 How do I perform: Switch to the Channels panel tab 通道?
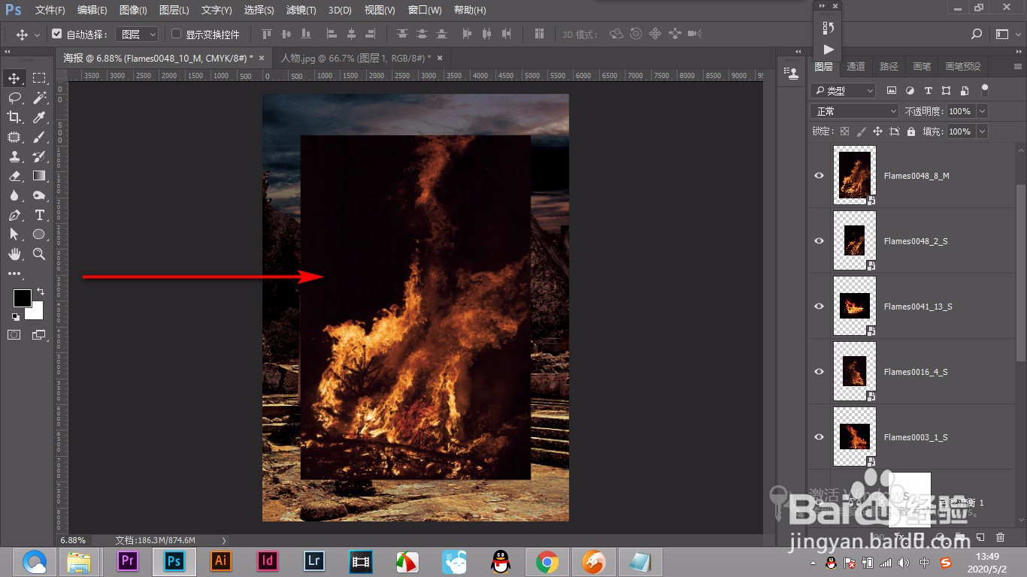(x=856, y=67)
